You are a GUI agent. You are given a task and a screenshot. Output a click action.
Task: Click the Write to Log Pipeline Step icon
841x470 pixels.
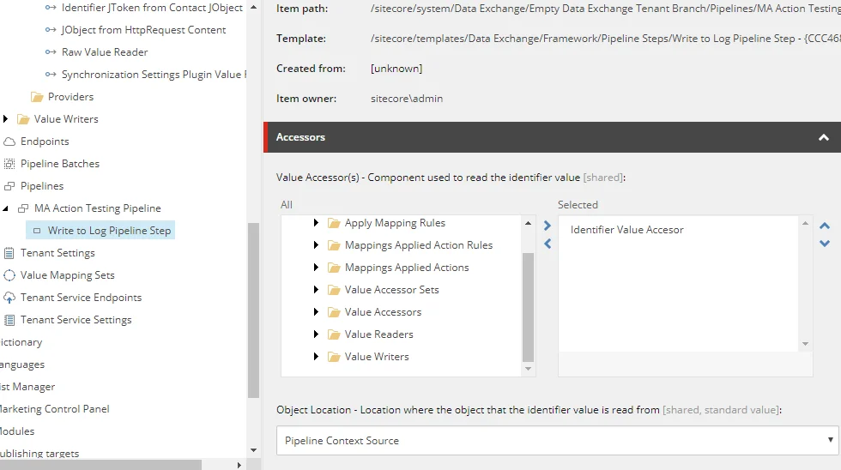click(x=37, y=231)
